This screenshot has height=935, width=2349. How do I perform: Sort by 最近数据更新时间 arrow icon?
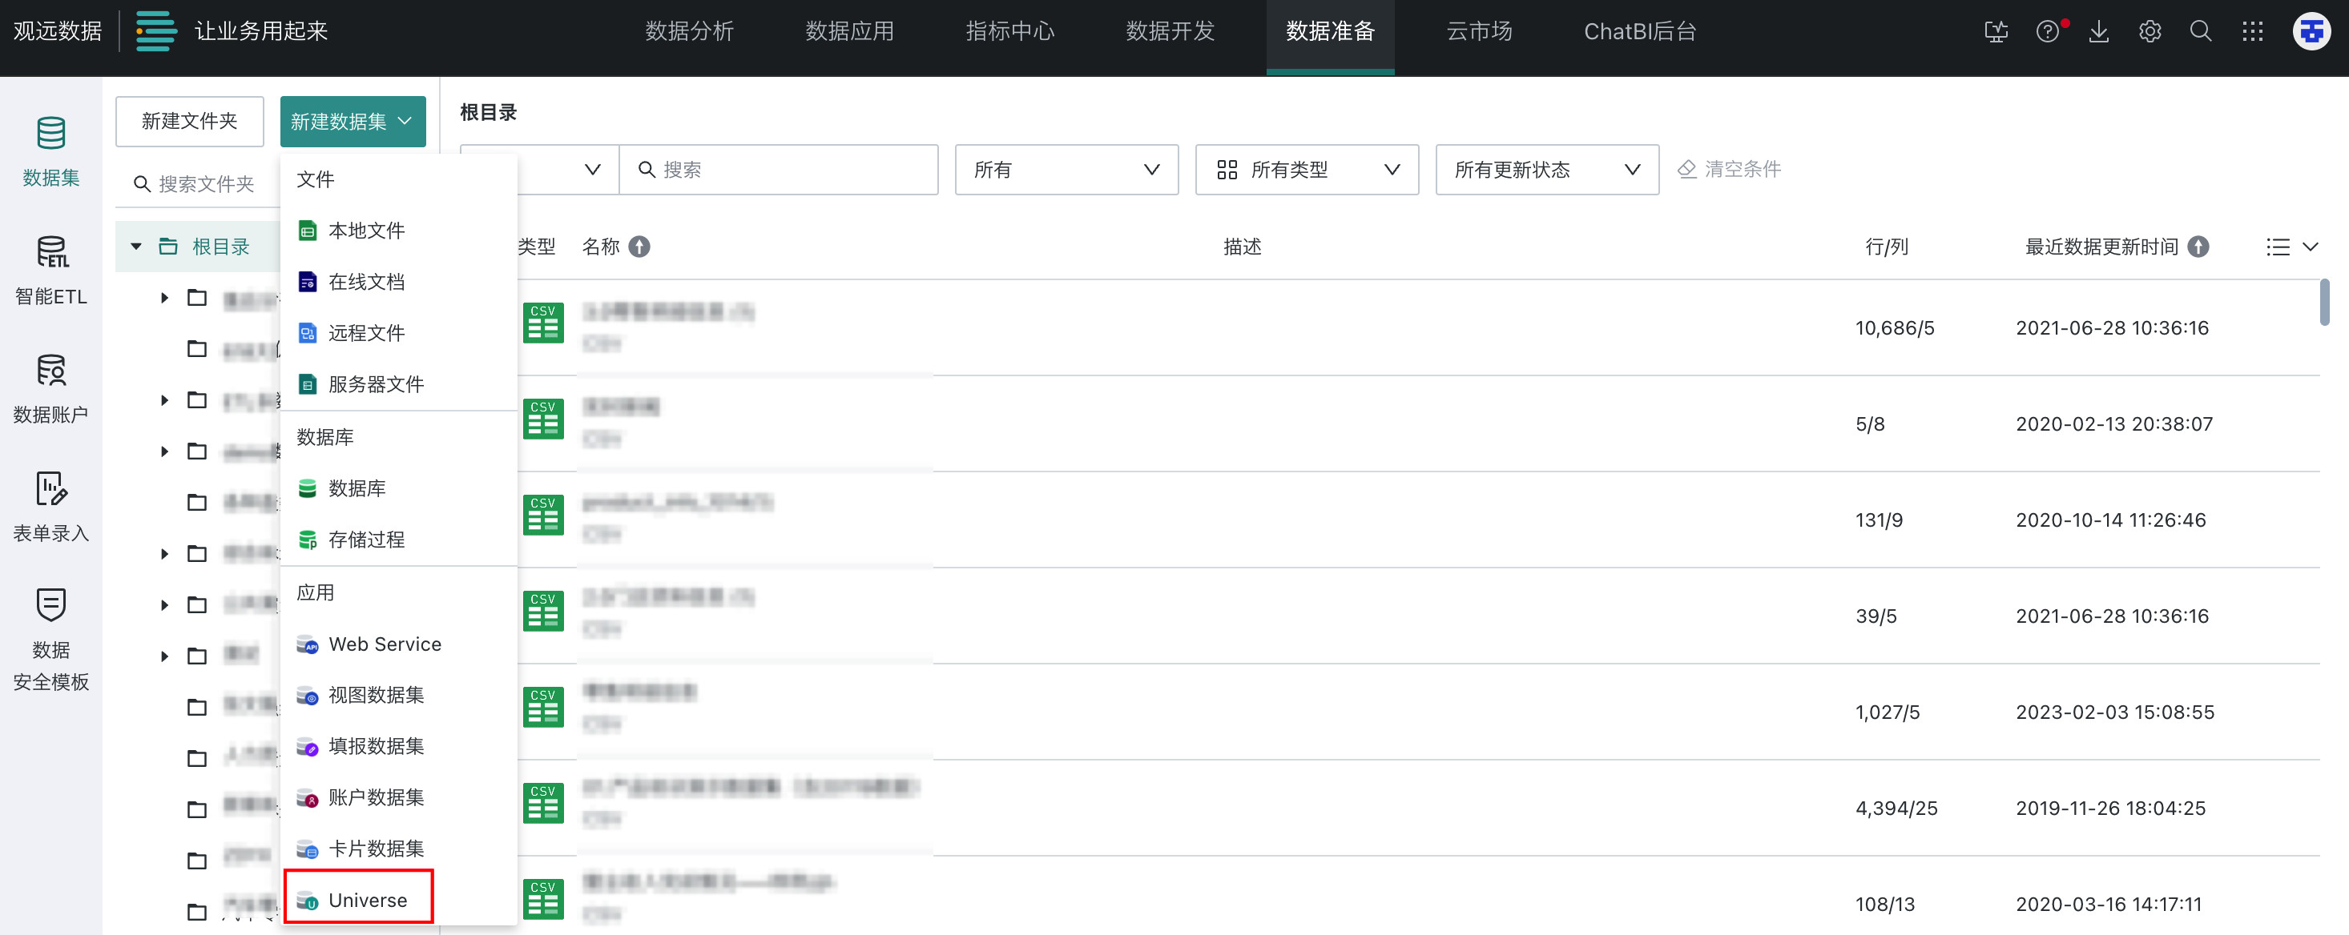2198,247
